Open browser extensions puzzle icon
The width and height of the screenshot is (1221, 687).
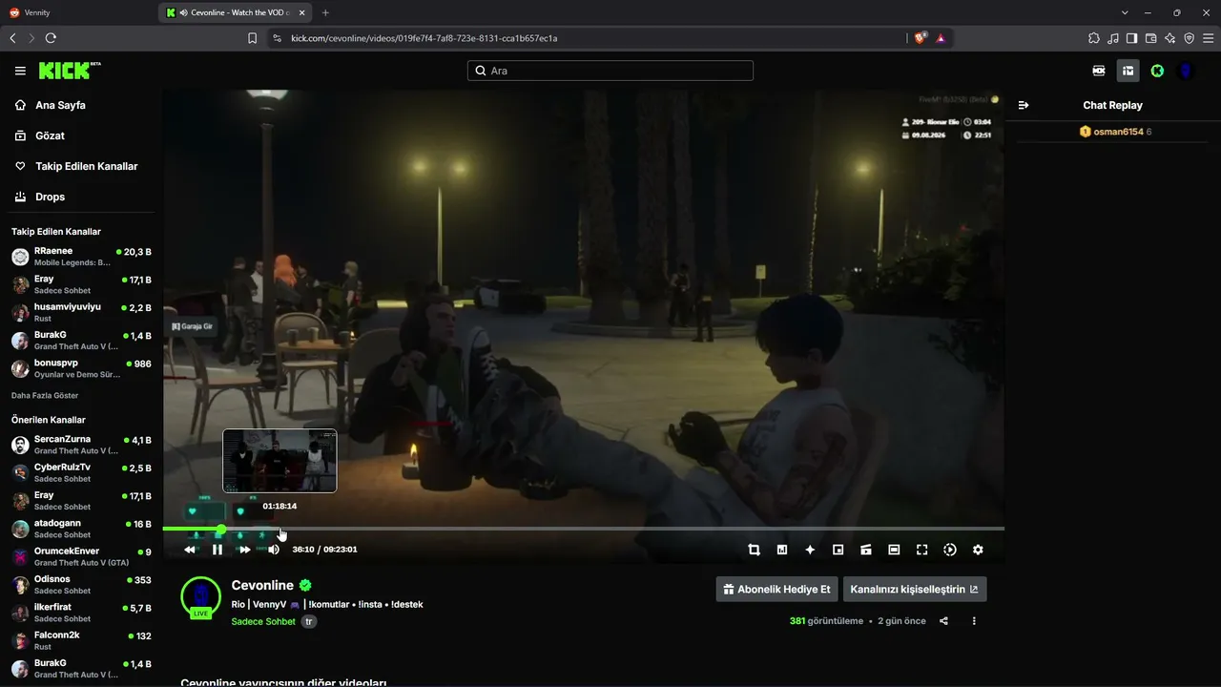pos(1094,38)
